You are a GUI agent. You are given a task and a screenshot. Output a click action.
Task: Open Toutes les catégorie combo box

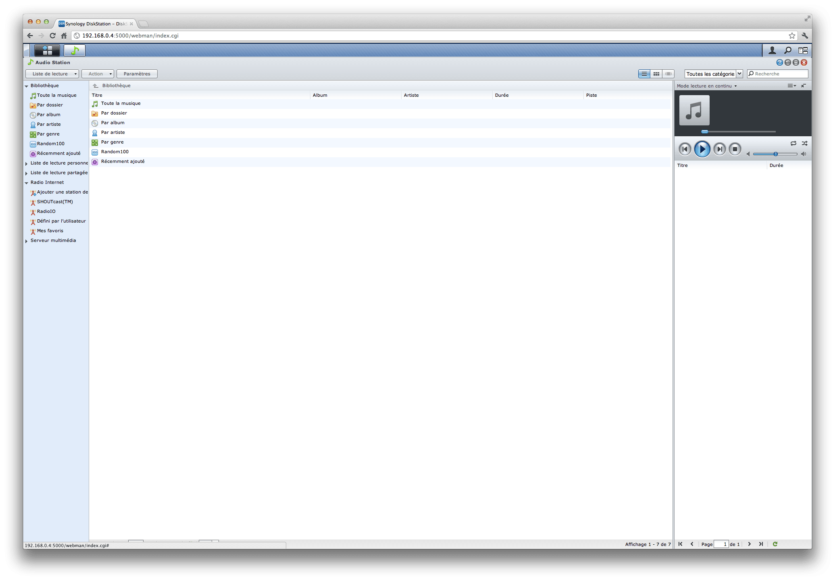point(713,74)
